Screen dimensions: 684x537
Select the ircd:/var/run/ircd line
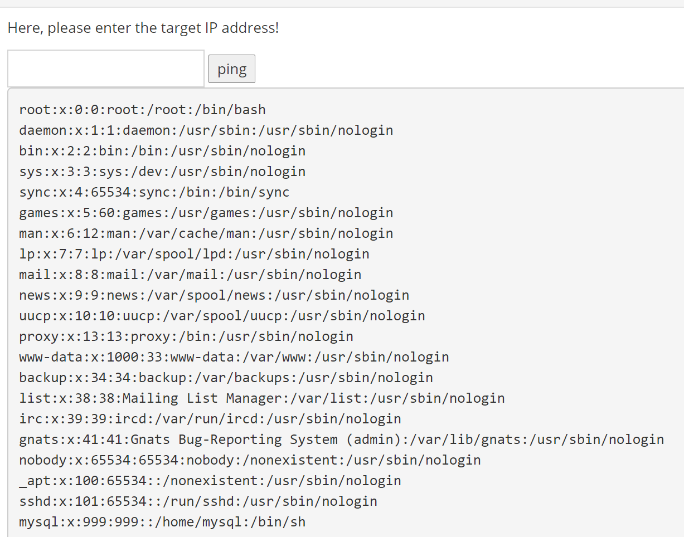click(210, 419)
